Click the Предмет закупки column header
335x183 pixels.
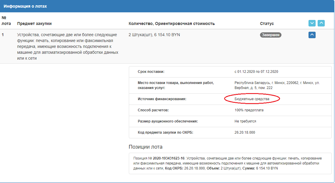tap(34, 23)
